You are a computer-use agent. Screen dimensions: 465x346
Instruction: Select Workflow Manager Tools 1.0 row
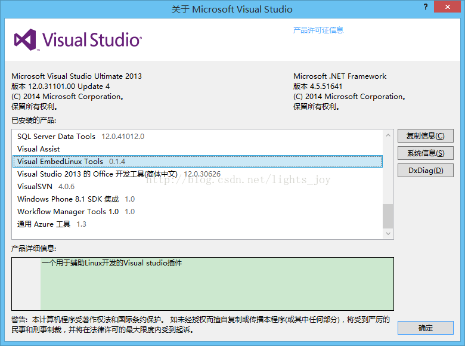coord(197,212)
